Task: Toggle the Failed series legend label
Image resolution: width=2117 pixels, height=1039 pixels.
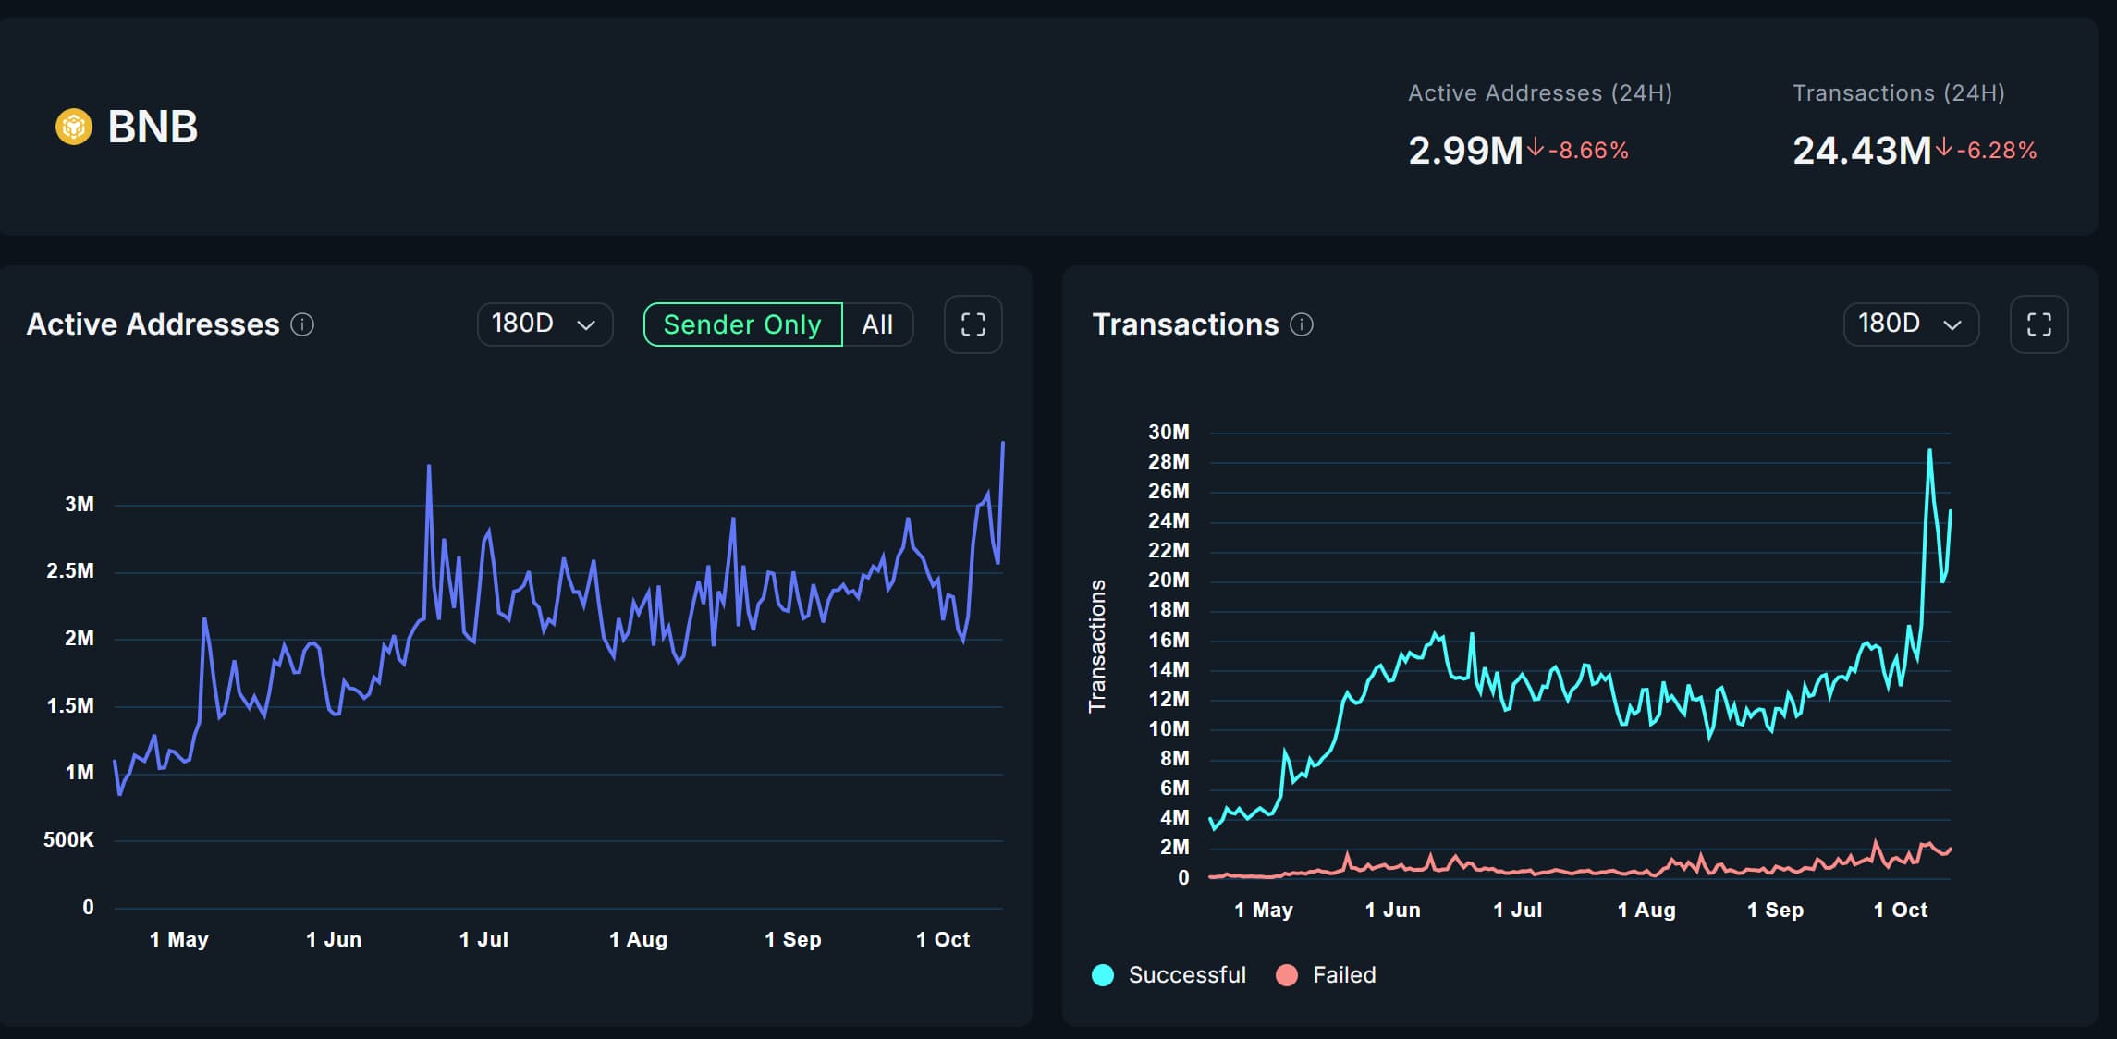Action: (x=1344, y=975)
